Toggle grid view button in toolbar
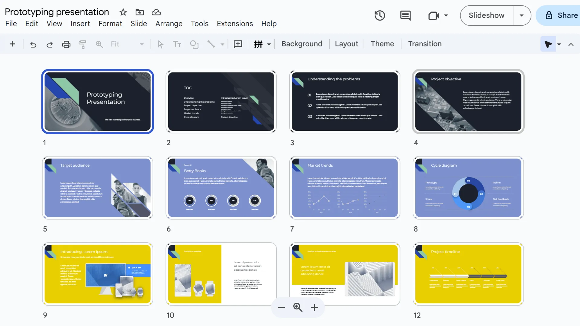The image size is (580, 326). 258,44
